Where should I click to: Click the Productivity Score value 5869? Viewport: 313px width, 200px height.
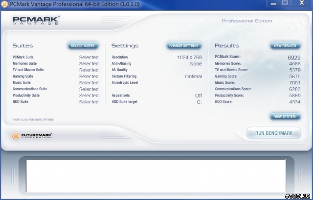(x=295, y=96)
